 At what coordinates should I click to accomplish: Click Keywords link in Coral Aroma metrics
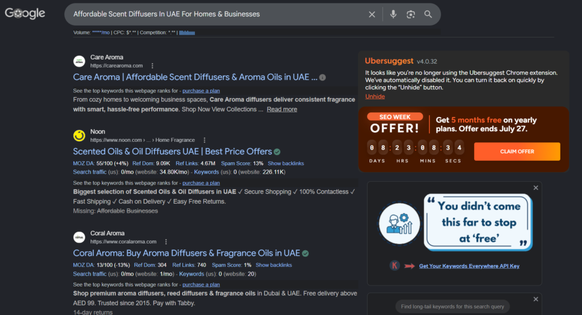[x=192, y=274]
